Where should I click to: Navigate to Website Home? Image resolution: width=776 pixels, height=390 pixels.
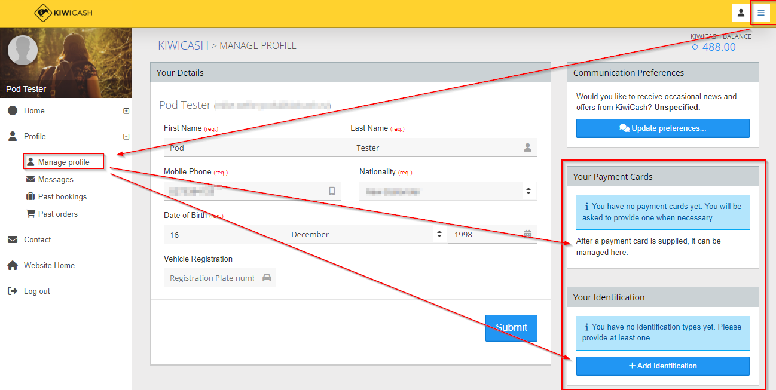click(x=49, y=265)
